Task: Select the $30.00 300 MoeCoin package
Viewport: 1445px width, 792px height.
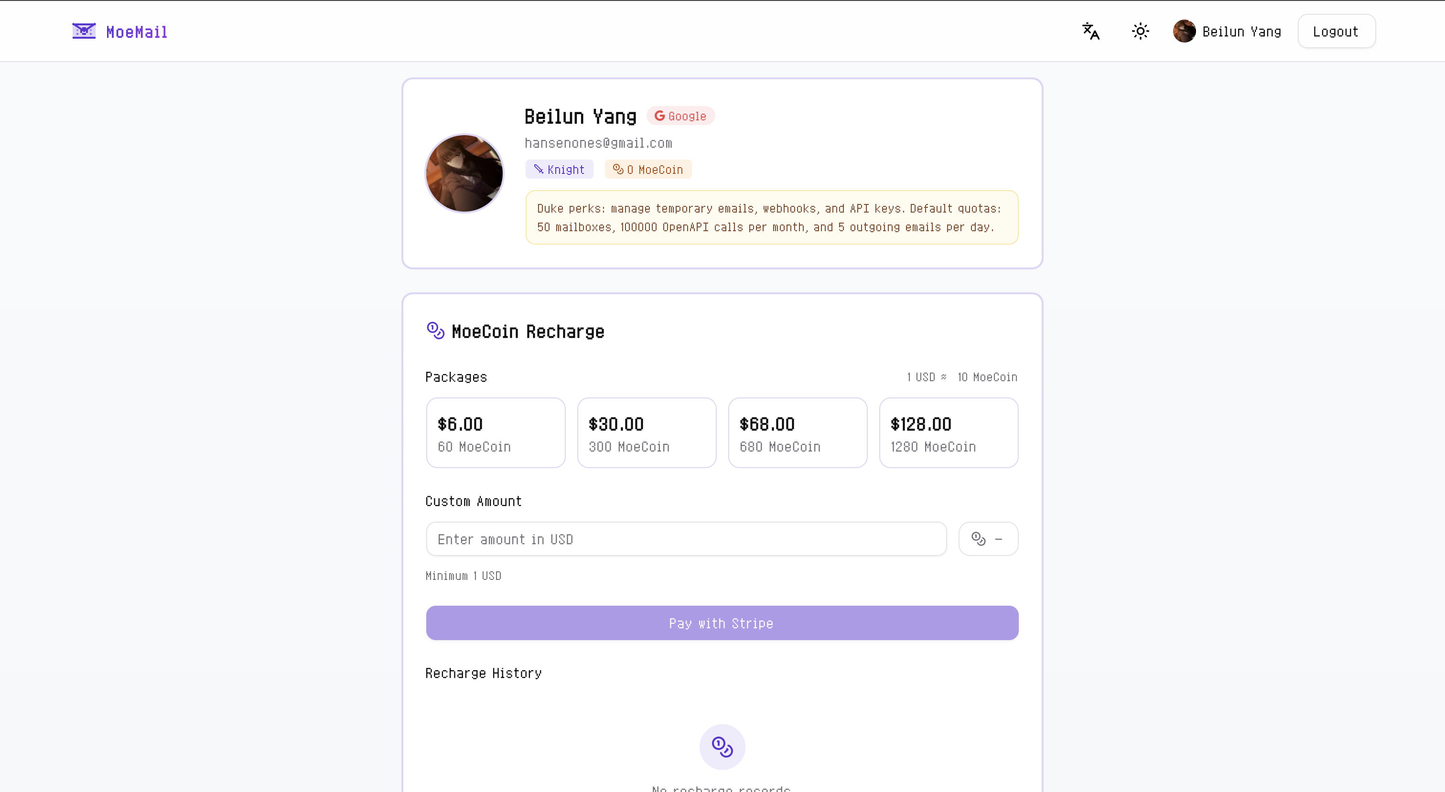Action: (647, 433)
